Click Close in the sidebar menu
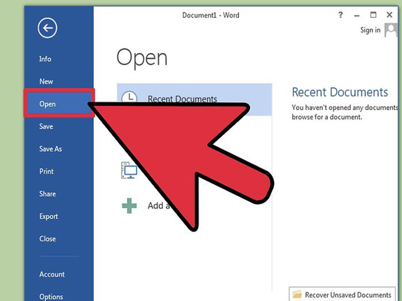Image resolution: width=402 pixels, height=301 pixels. [47, 239]
